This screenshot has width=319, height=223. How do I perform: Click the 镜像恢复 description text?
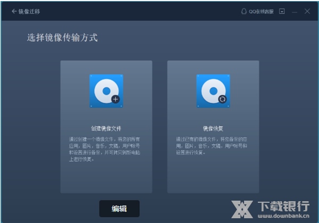tap(212, 146)
